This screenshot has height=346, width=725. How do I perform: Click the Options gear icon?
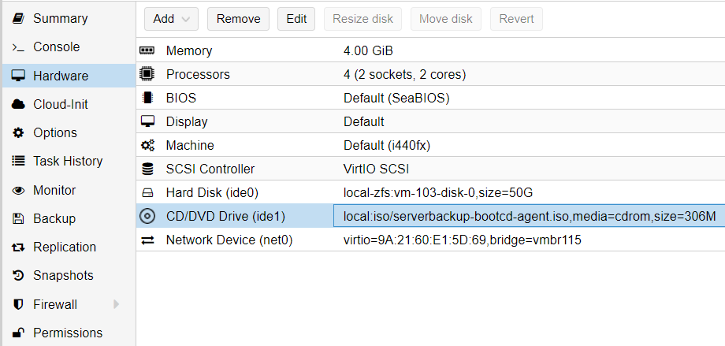pos(17,132)
